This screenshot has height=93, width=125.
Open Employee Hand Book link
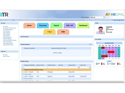point(8,45)
